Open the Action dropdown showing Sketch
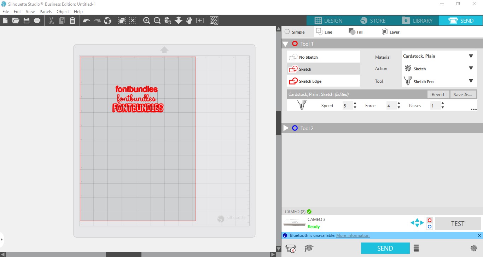 [439, 69]
